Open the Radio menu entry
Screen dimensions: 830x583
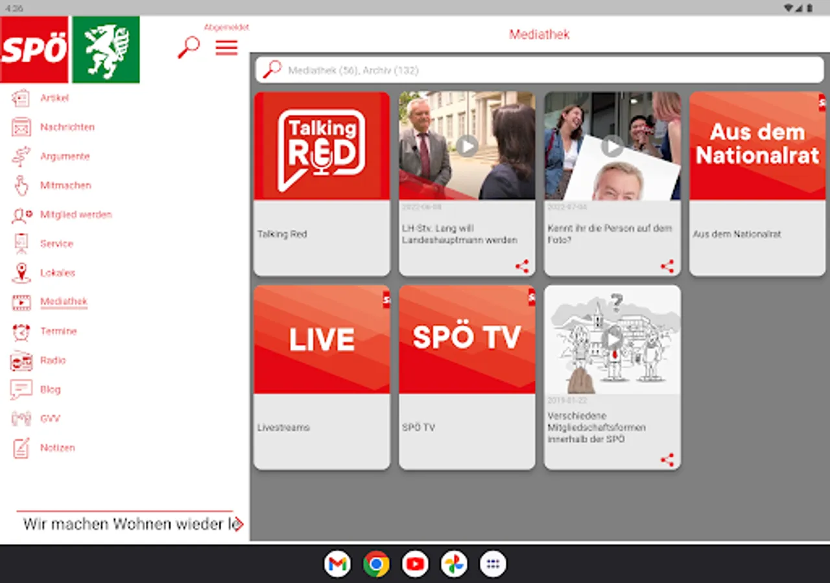(x=53, y=360)
